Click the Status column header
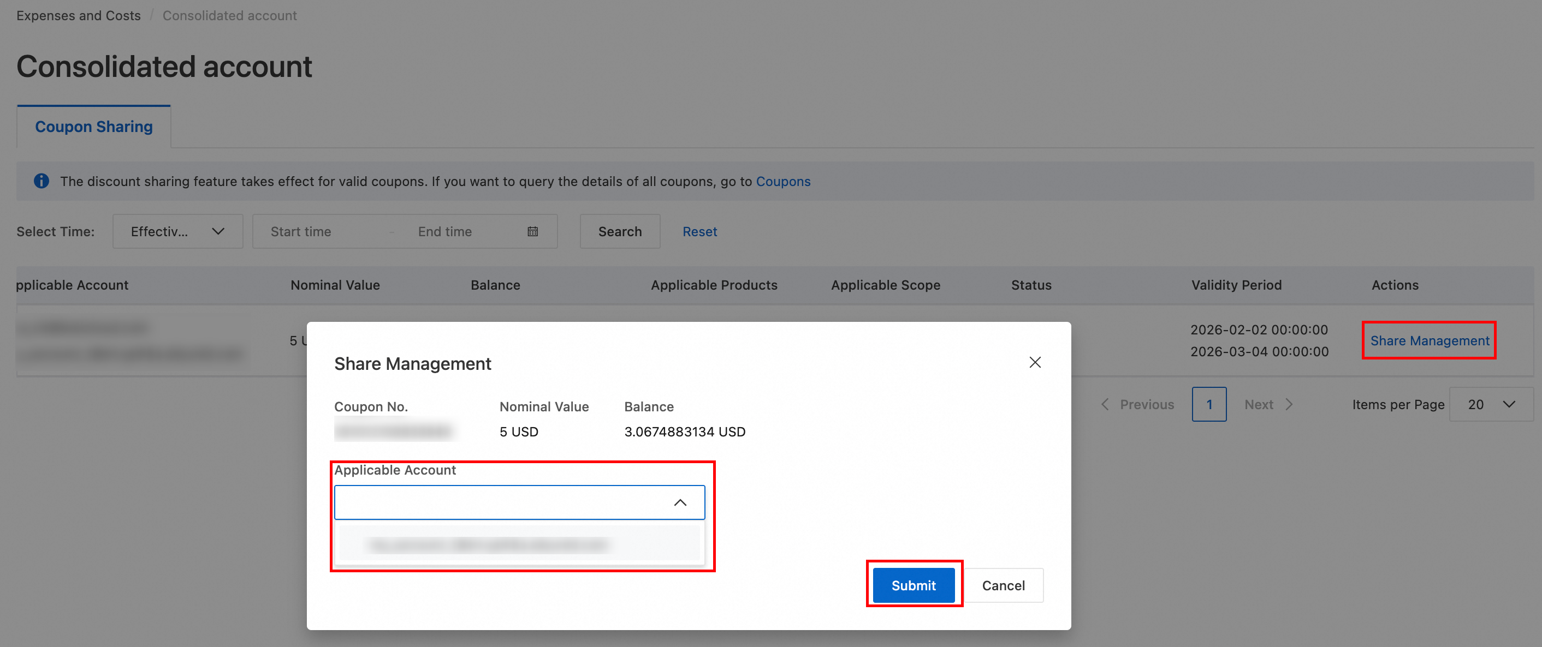The height and width of the screenshot is (647, 1542). pos(1031,285)
